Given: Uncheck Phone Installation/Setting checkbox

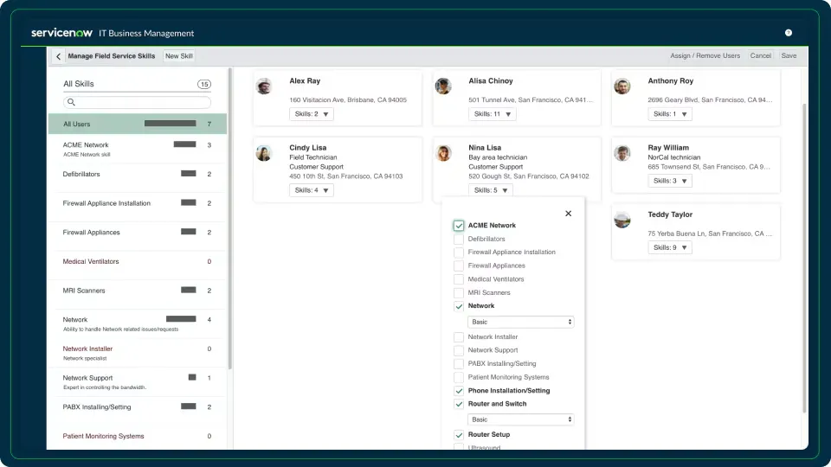Looking at the screenshot, I should 459,391.
